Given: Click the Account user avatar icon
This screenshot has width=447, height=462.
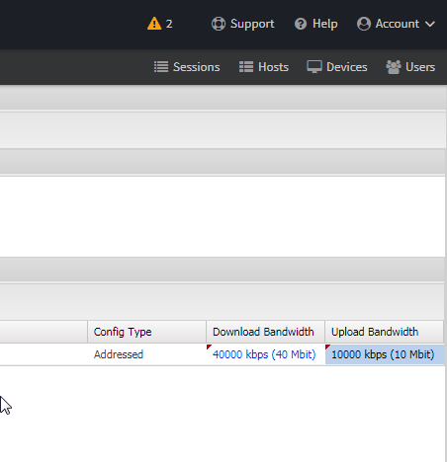Looking at the screenshot, I should pos(364,24).
